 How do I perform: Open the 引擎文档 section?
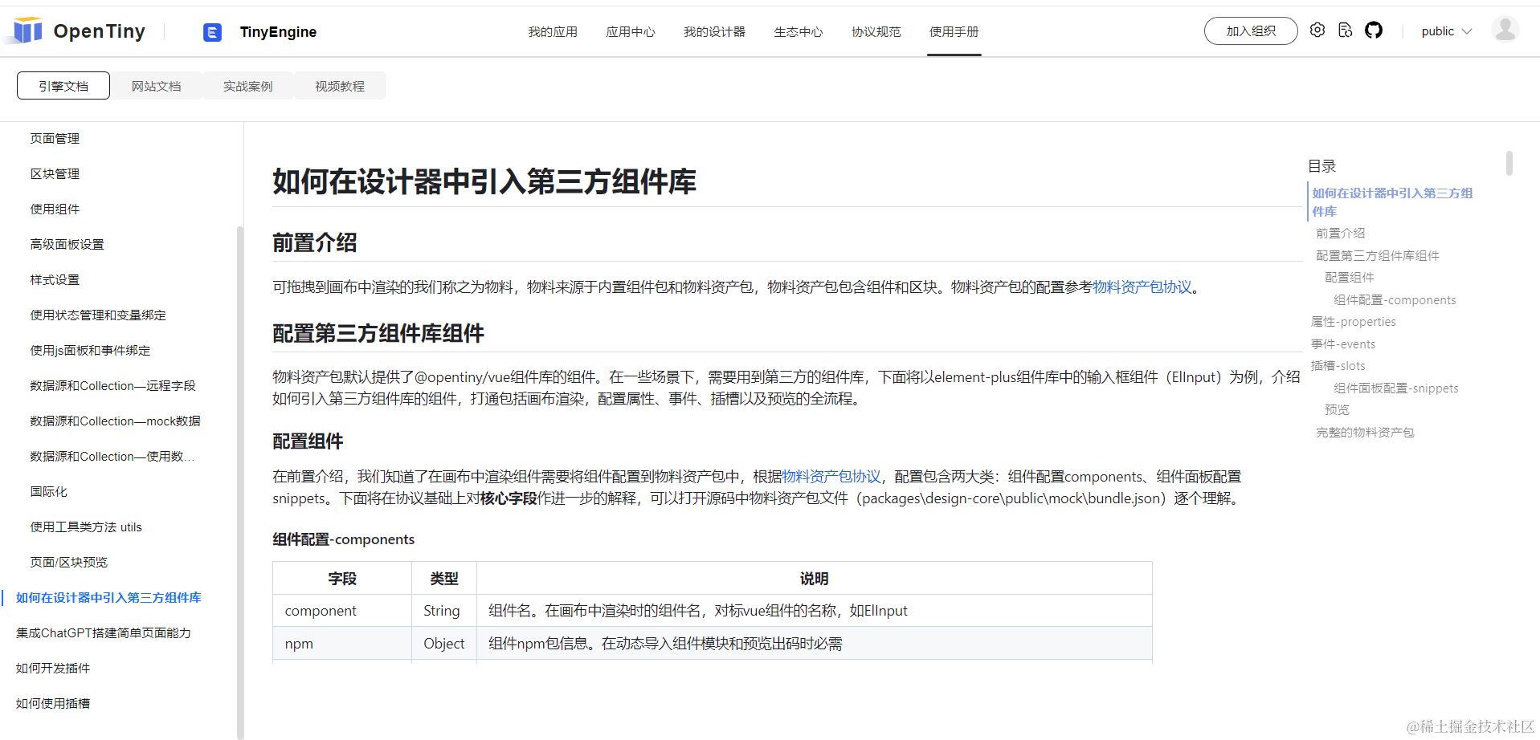(63, 85)
